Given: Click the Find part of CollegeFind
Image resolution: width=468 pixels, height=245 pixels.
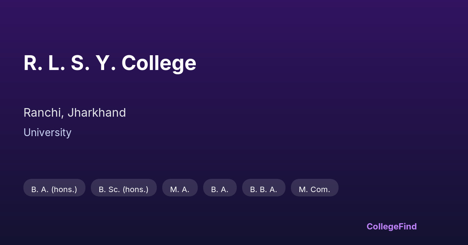Looking at the screenshot, I should coord(408,226).
